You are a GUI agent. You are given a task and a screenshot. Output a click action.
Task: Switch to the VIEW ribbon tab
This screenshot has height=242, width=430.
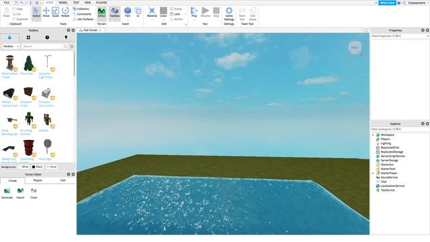(x=87, y=3)
